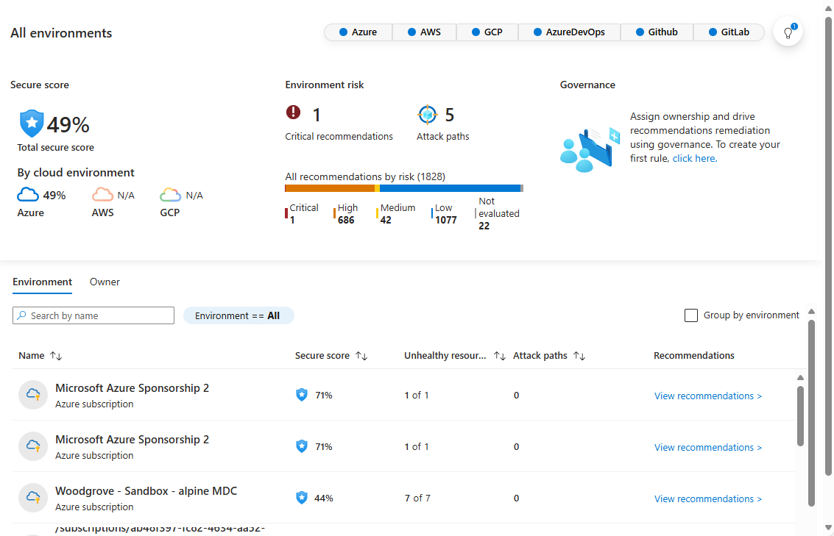
Task: Click the Recommendations column header
Action: pyautogui.click(x=693, y=356)
